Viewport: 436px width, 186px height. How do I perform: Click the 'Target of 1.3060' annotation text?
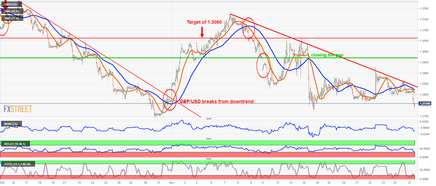point(204,22)
